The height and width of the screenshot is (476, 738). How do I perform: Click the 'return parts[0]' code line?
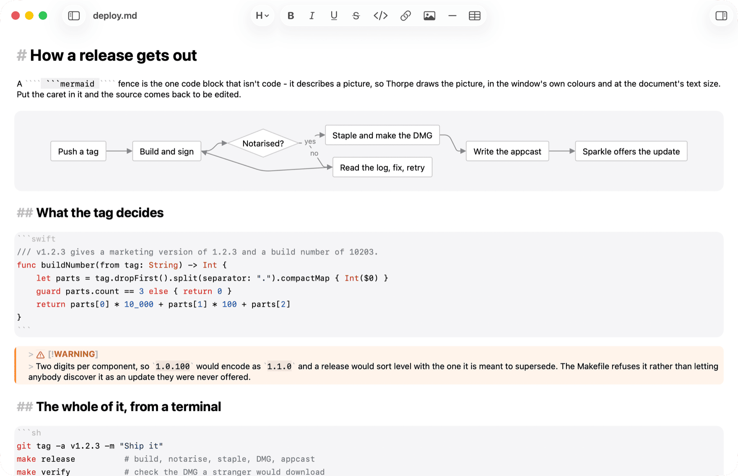163,304
